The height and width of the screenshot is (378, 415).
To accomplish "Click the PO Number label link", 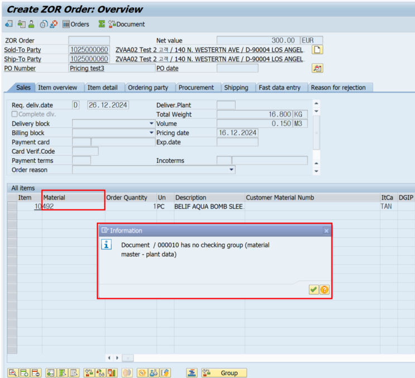I will click(20, 68).
